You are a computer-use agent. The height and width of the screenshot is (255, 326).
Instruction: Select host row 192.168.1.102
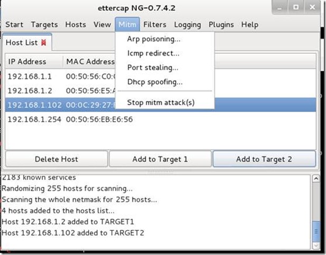pyautogui.click(x=161, y=105)
